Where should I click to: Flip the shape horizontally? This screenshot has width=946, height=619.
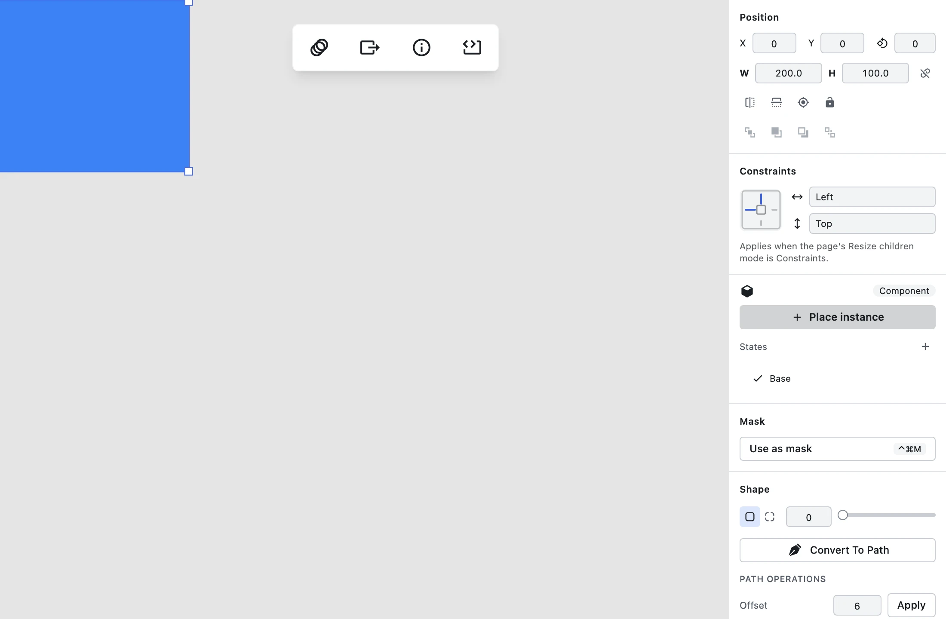coord(749,102)
